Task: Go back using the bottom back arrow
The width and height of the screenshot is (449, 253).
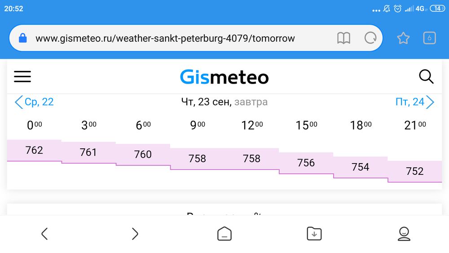Action: 44,234
